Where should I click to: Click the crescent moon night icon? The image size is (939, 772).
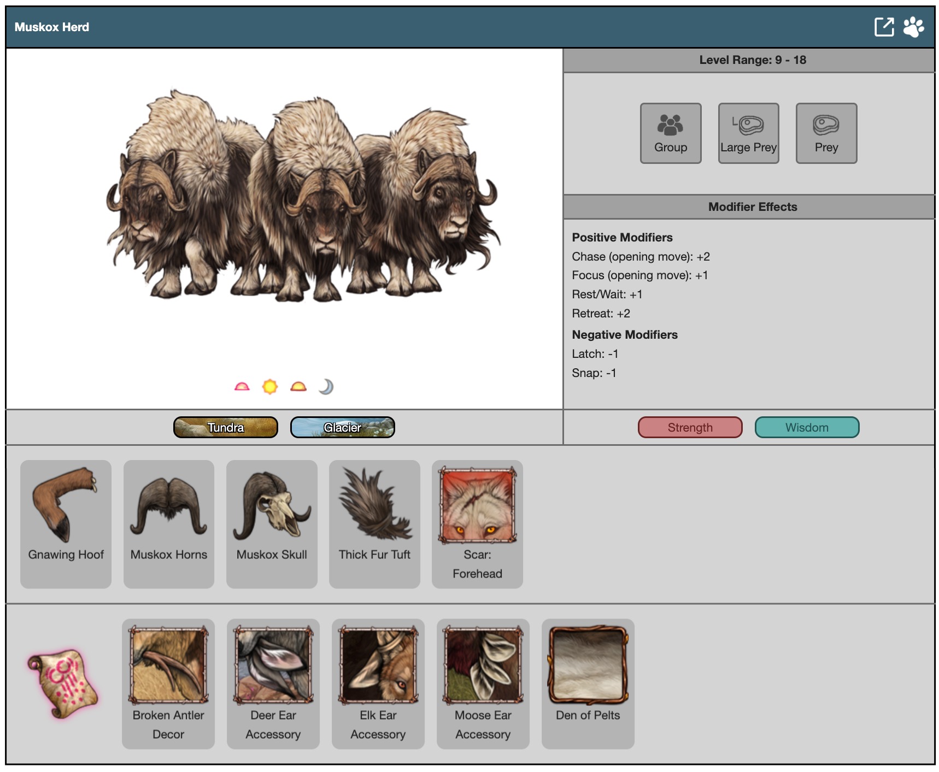coord(326,387)
